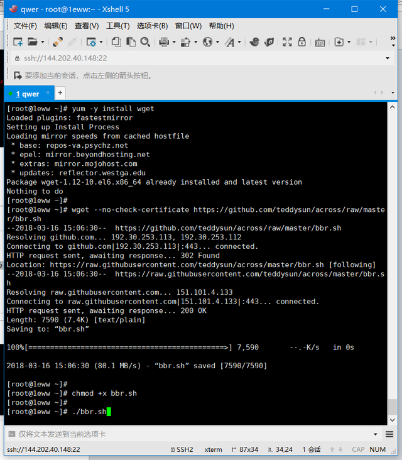The image size is (402, 460).
Task: Click the tab scroll right arrow
Action: [x=382, y=93]
